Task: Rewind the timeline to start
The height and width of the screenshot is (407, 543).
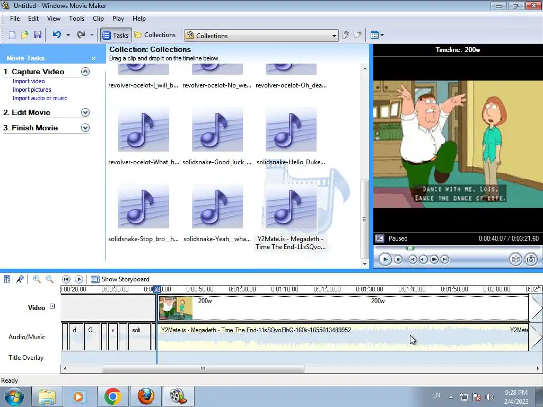Action: pyautogui.click(x=66, y=279)
